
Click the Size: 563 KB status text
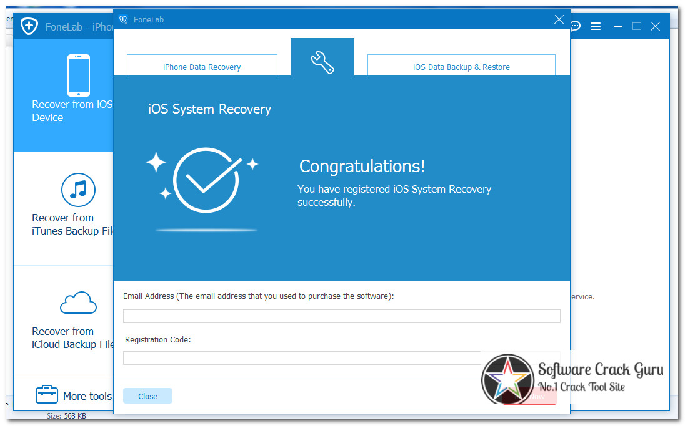pos(66,416)
